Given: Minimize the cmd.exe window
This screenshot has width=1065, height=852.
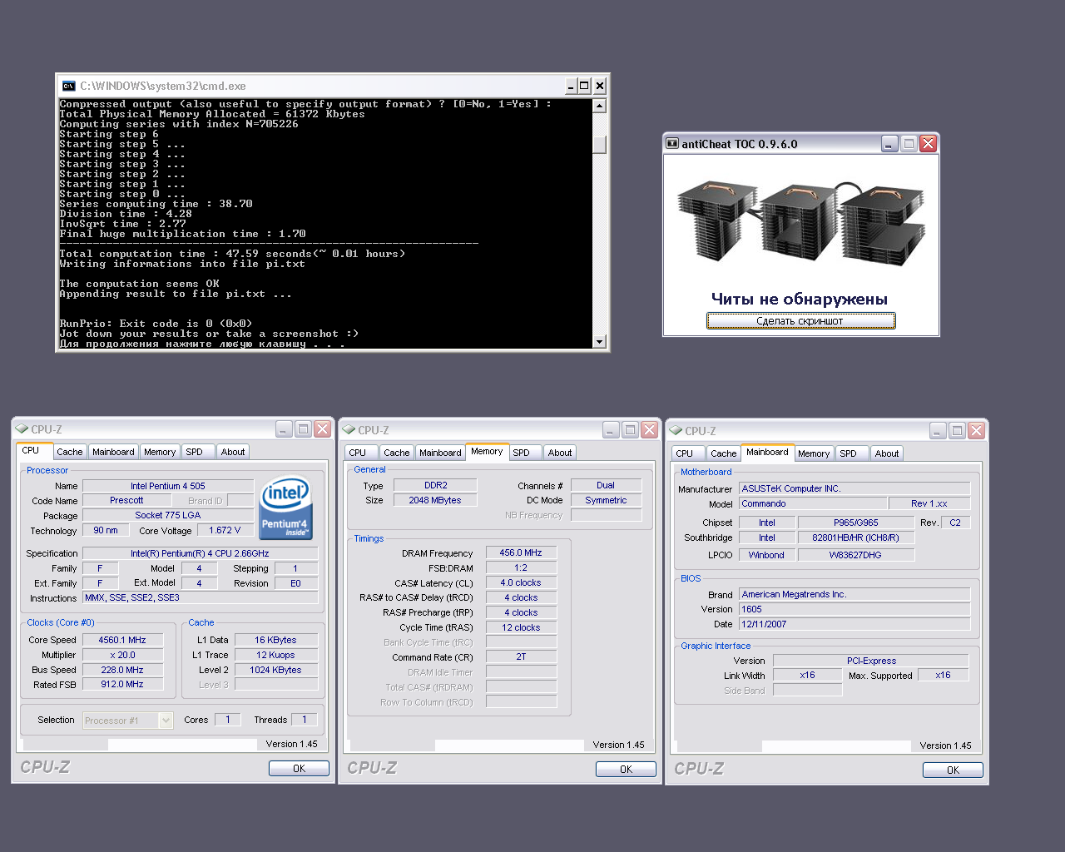Looking at the screenshot, I should pos(572,86).
